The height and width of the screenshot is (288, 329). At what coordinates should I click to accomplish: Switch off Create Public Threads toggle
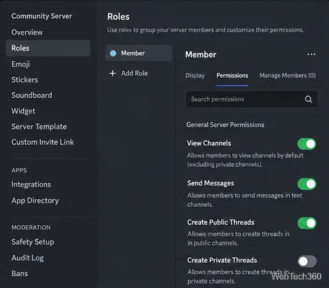(x=307, y=223)
